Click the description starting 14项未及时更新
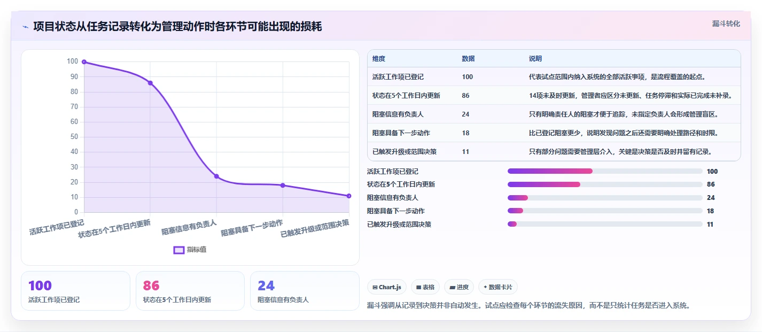762x332 pixels. point(631,96)
